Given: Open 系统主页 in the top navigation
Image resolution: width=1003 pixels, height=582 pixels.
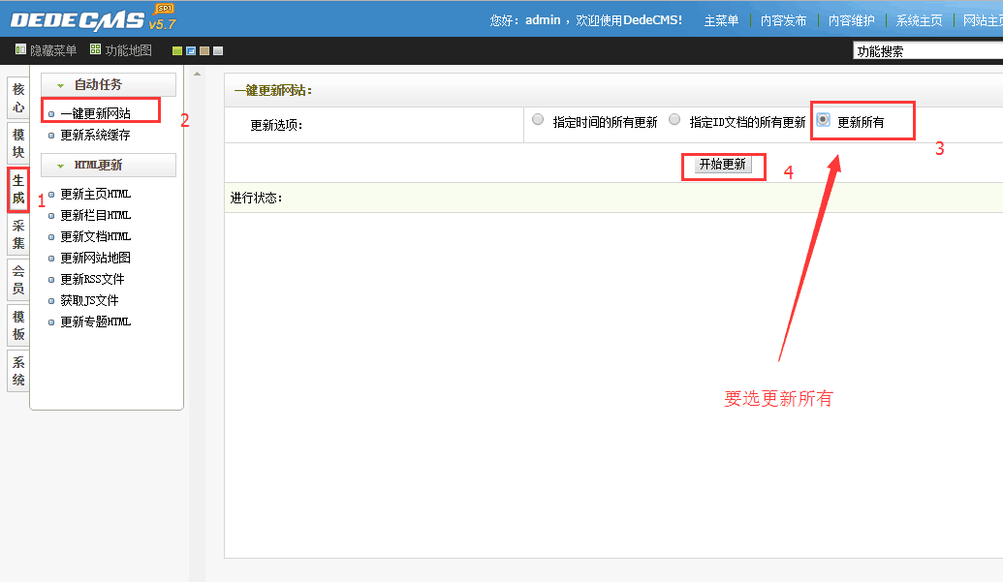Looking at the screenshot, I should 919,20.
